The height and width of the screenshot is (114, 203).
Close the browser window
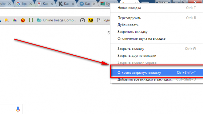(x=196, y=2)
